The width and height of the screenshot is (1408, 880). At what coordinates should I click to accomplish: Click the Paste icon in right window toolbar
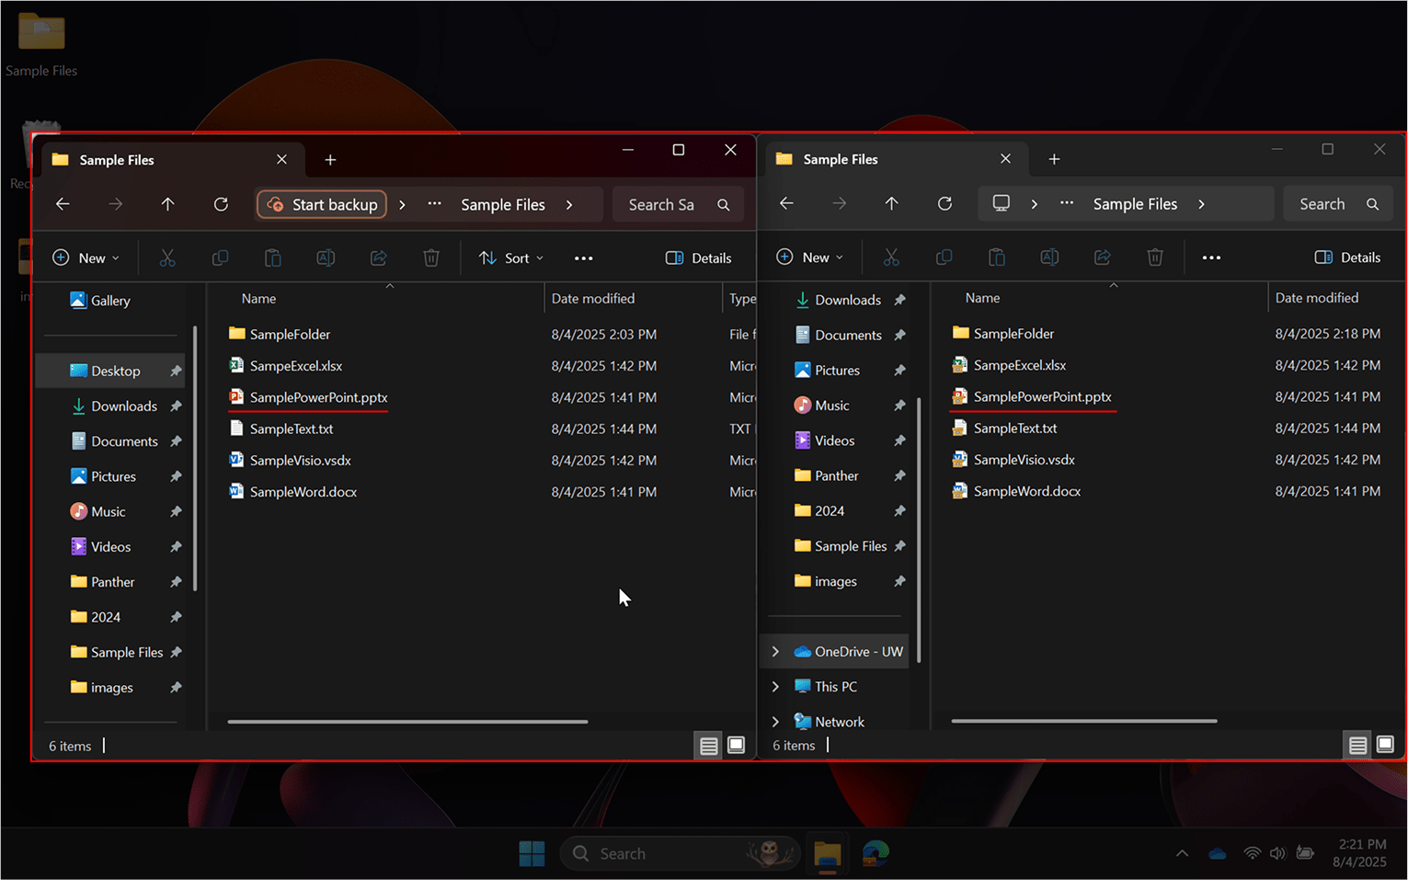tap(996, 257)
